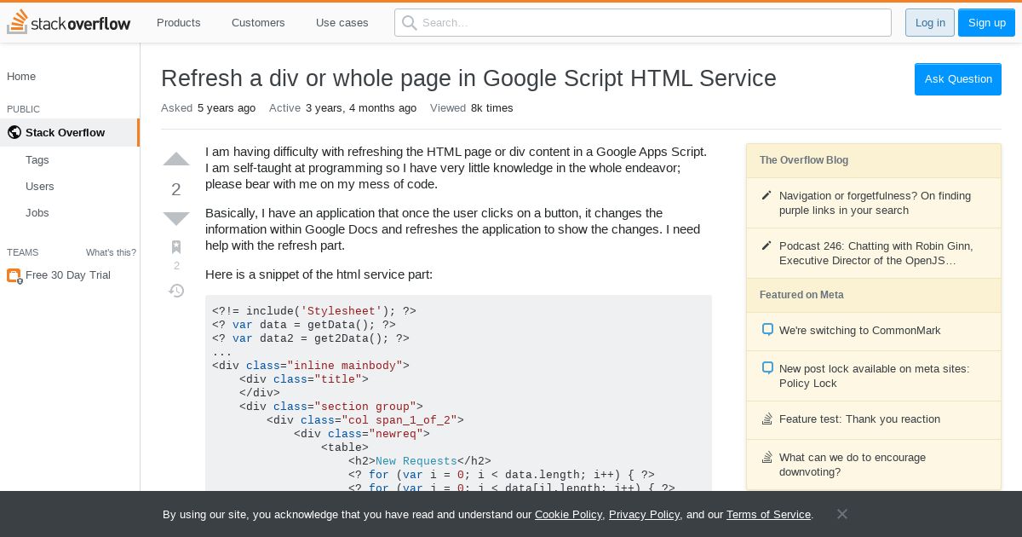Click the magnifier icon in the search box
Image resolution: width=1022 pixels, height=537 pixels.
tap(410, 22)
